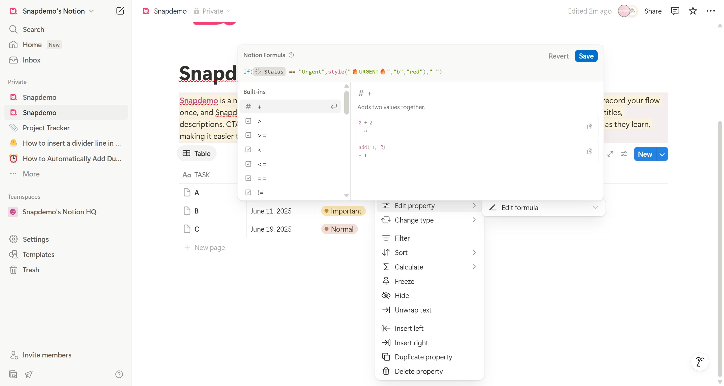Select the < built-in operator
Screen dimensions: 724x386
pyautogui.click(x=290, y=150)
